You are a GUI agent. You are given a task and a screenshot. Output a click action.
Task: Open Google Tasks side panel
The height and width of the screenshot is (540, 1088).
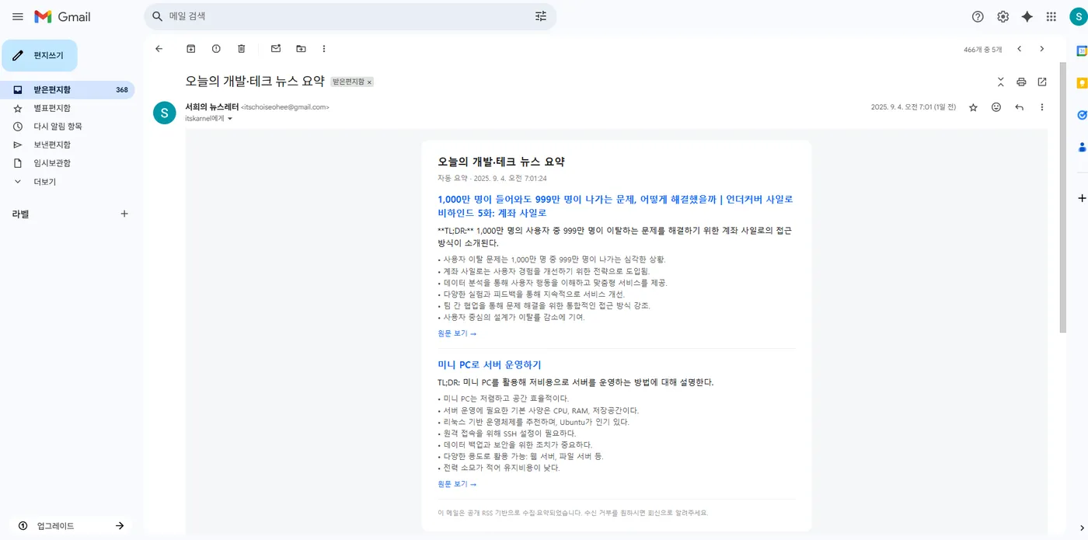[1081, 115]
